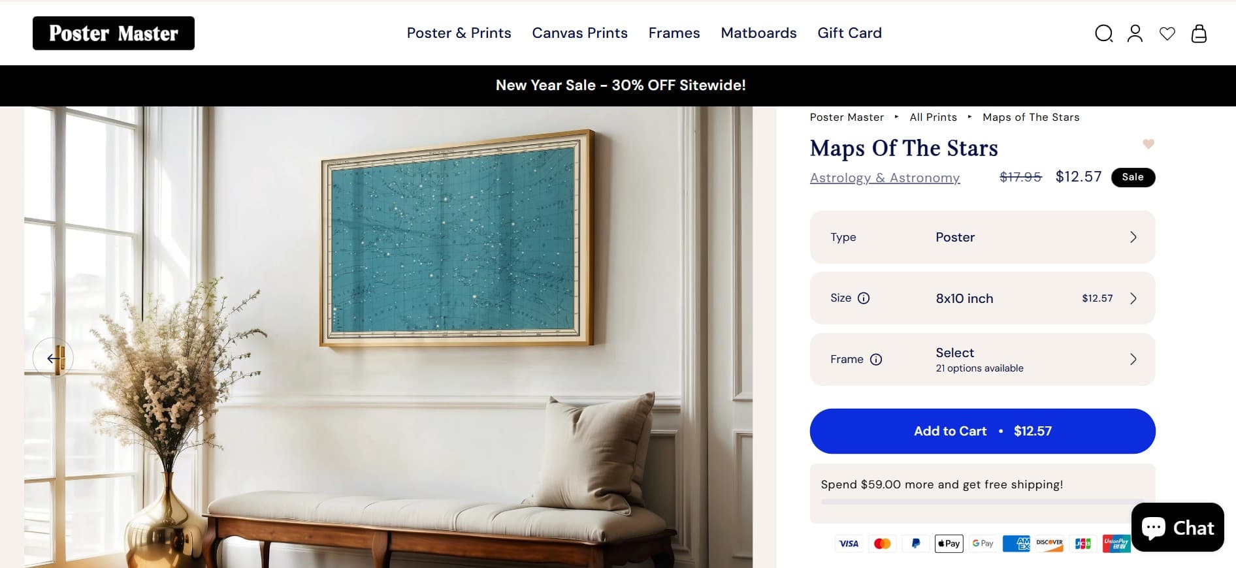1236x568 pixels.
Task: Open the shopping bag cart icon
Action: [x=1199, y=33]
